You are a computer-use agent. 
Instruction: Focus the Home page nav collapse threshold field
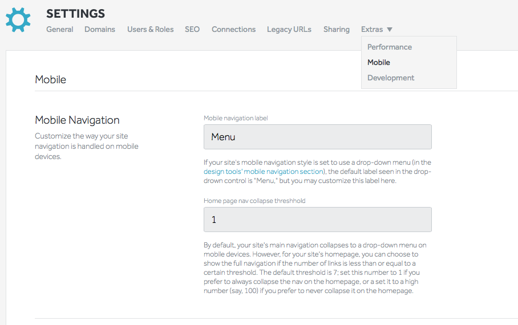tap(317, 220)
